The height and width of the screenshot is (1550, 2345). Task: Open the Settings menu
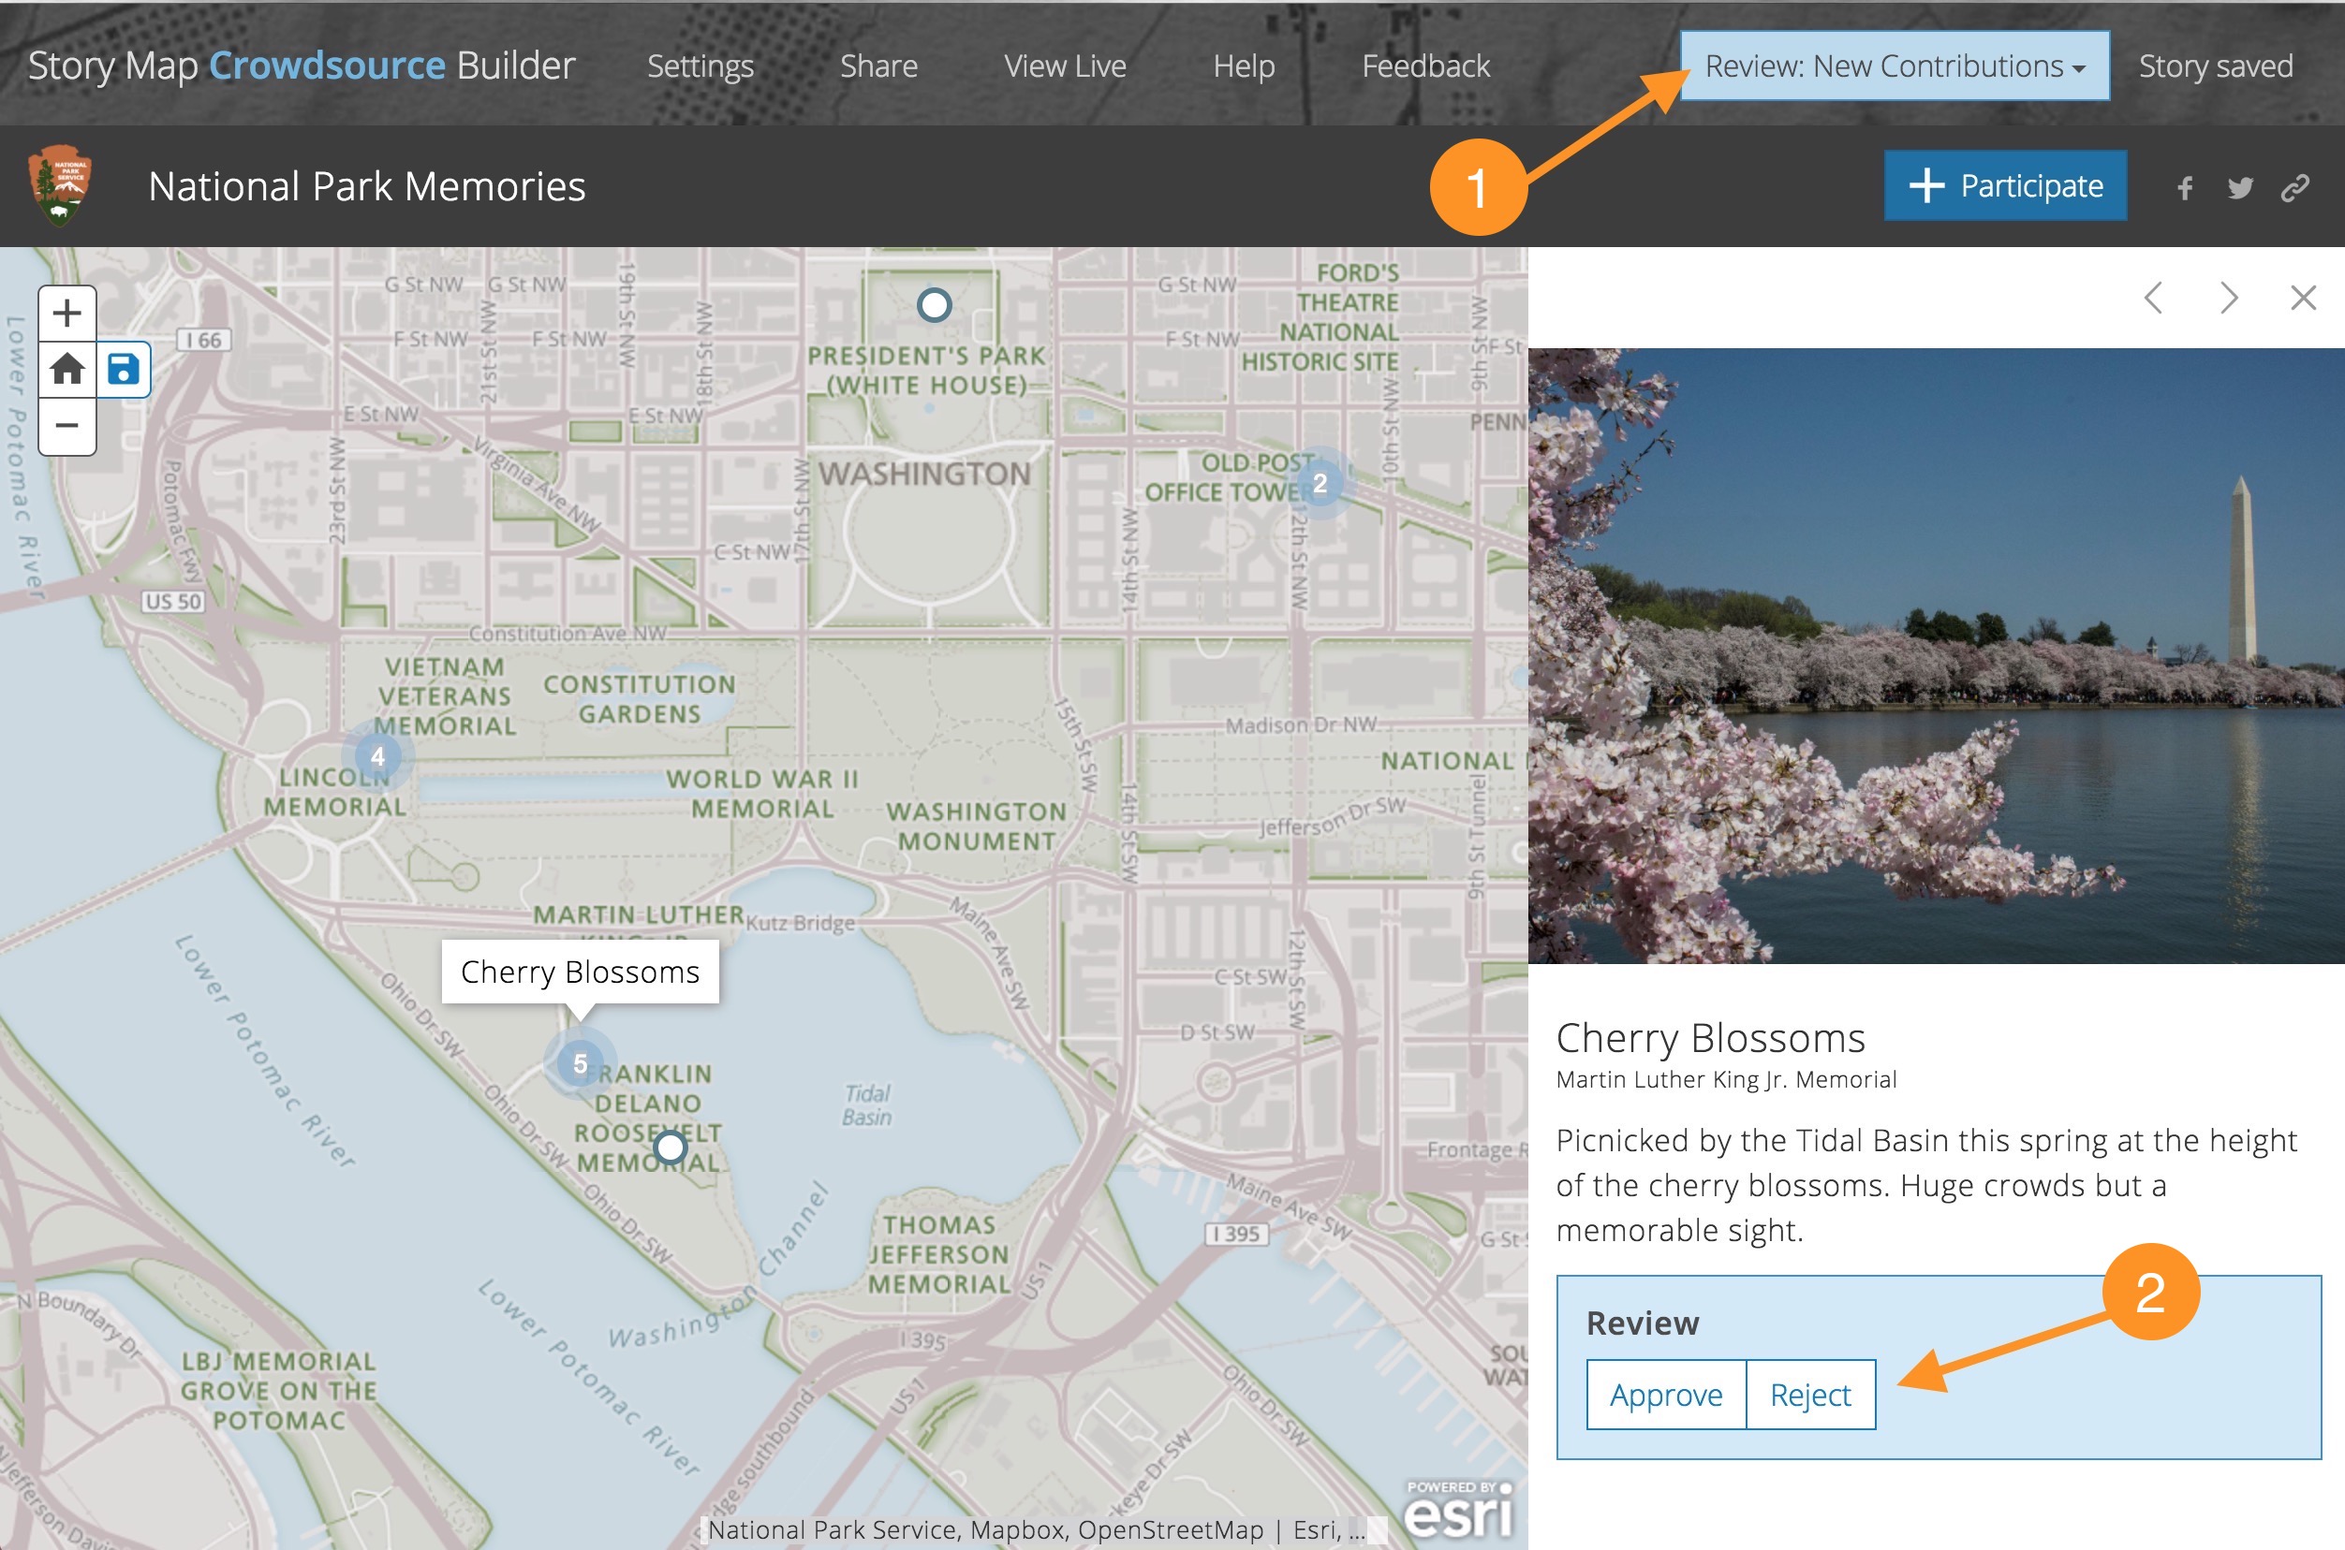coord(701,66)
